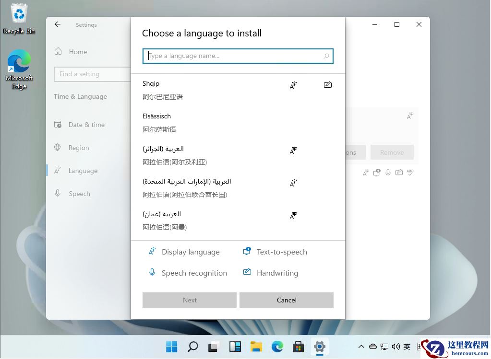
Task: Click the Speech recognition microphone icon
Action: [152, 272]
